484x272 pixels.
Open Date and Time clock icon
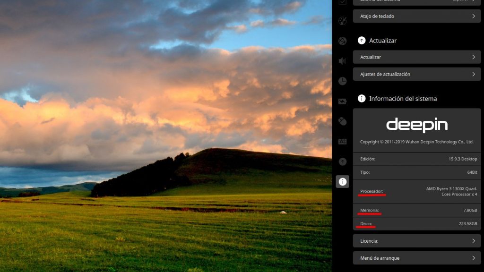(343, 81)
